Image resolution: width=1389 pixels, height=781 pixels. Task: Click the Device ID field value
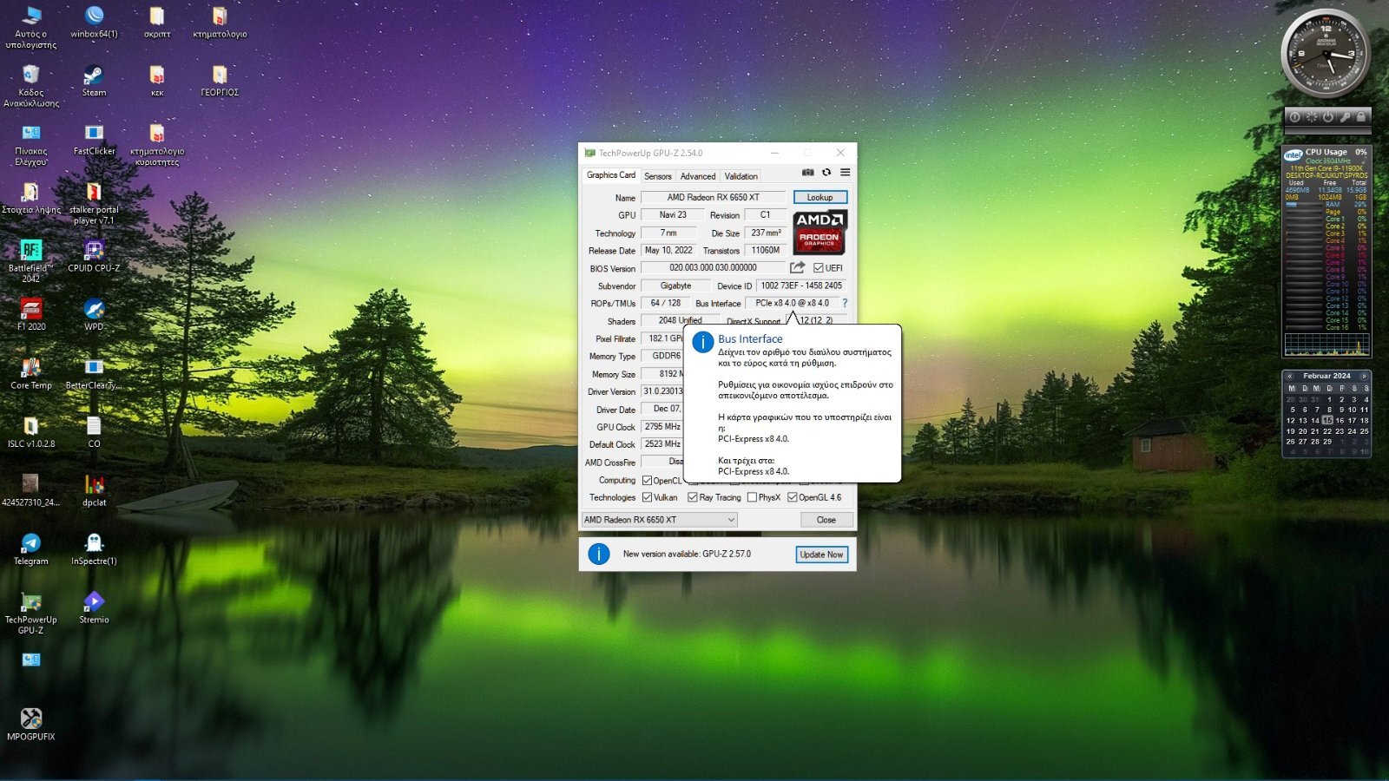[801, 285]
